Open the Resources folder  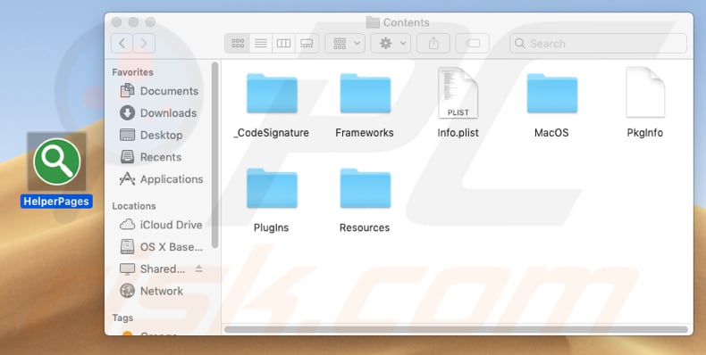(366, 189)
